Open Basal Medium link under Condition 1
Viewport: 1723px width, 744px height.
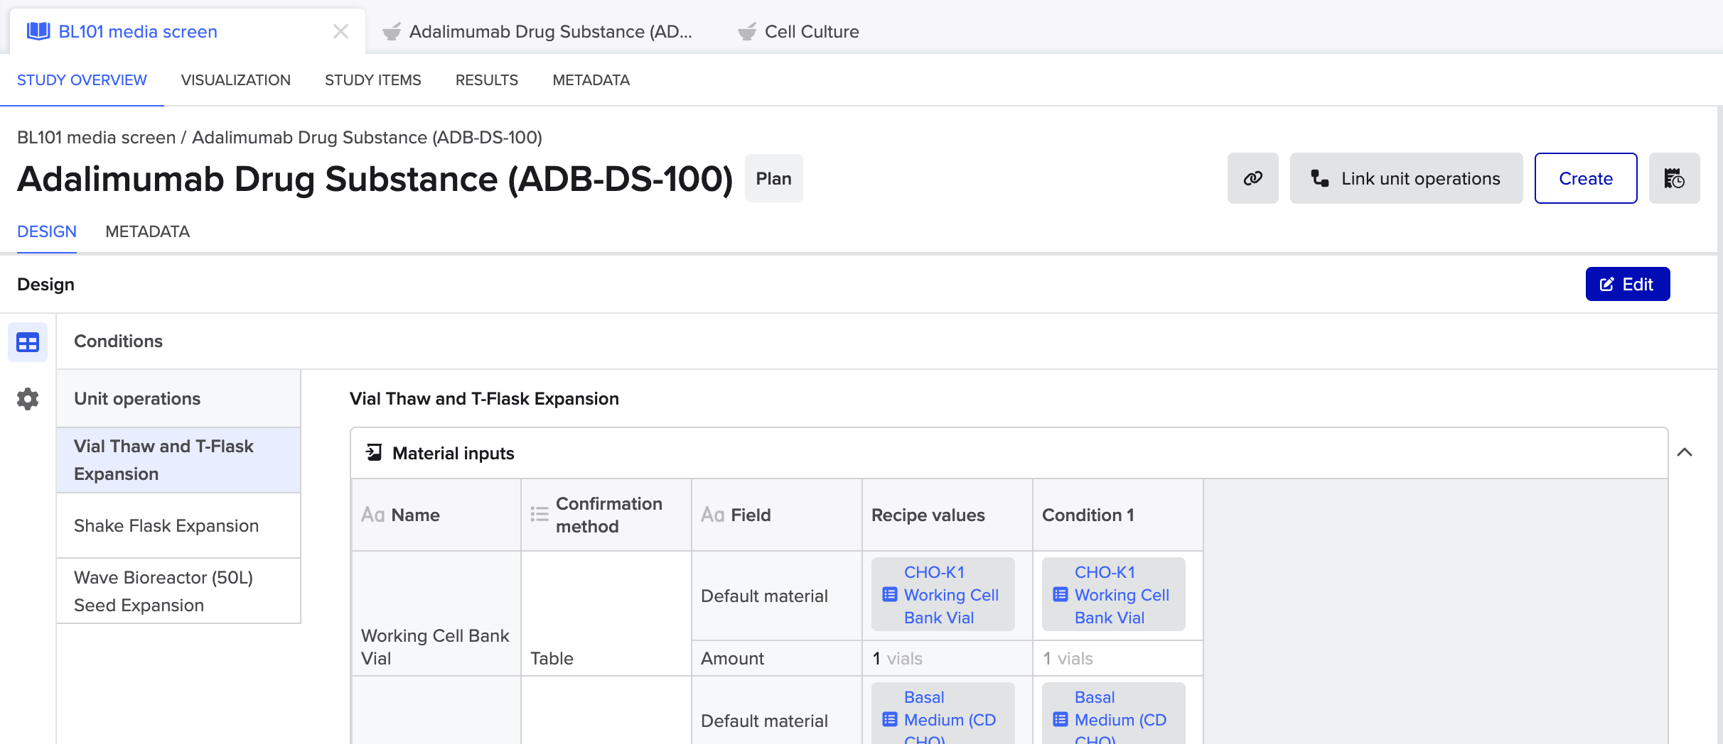[1120, 717]
